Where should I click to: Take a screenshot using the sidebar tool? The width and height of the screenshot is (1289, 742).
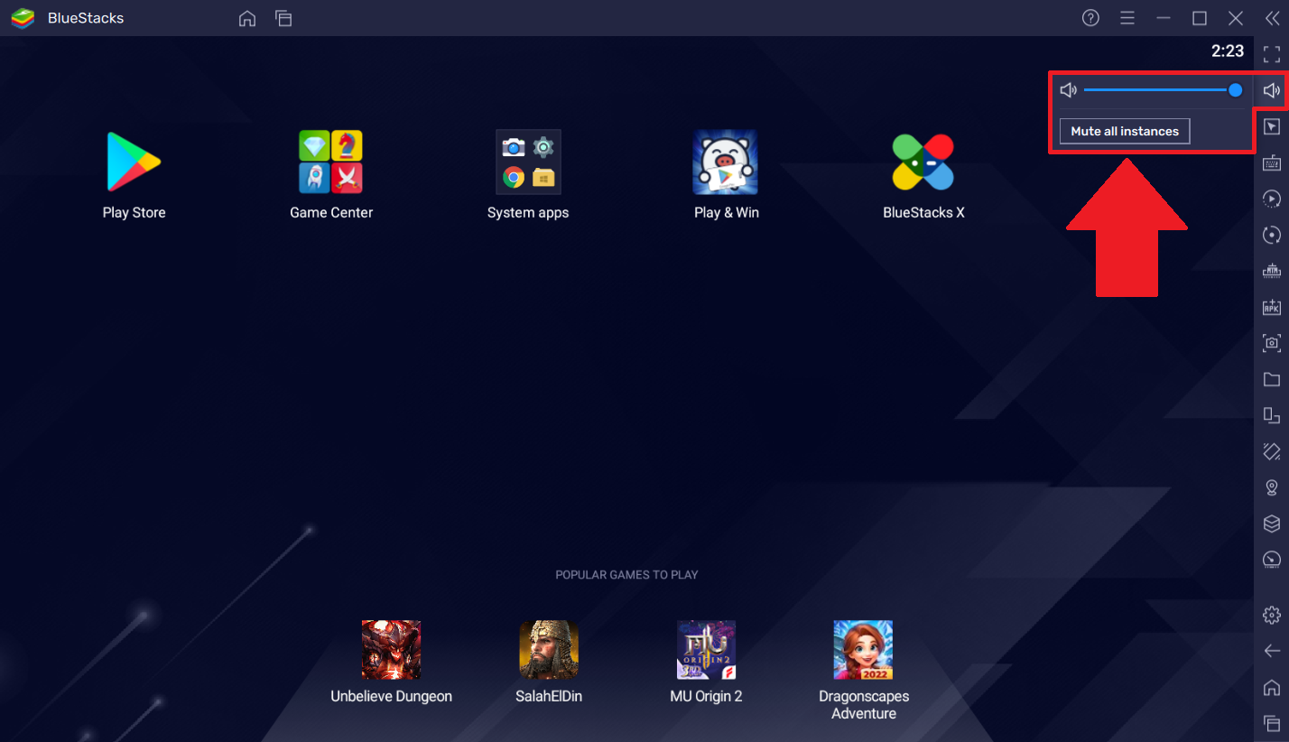tap(1271, 343)
